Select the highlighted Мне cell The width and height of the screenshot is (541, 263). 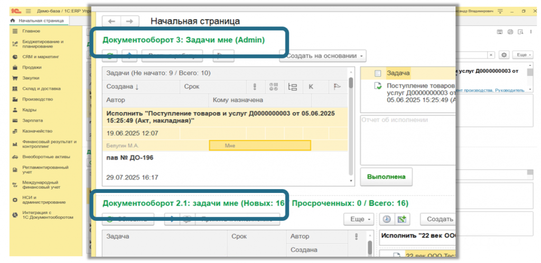coord(260,145)
